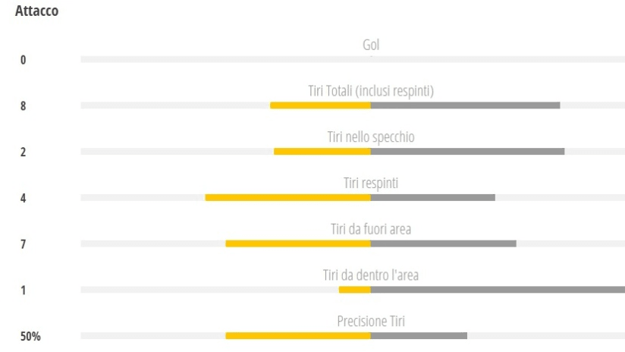Screen dimensions: 625x352
Task: Click the gray Precisione Tiri bar
Action: [x=419, y=335]
